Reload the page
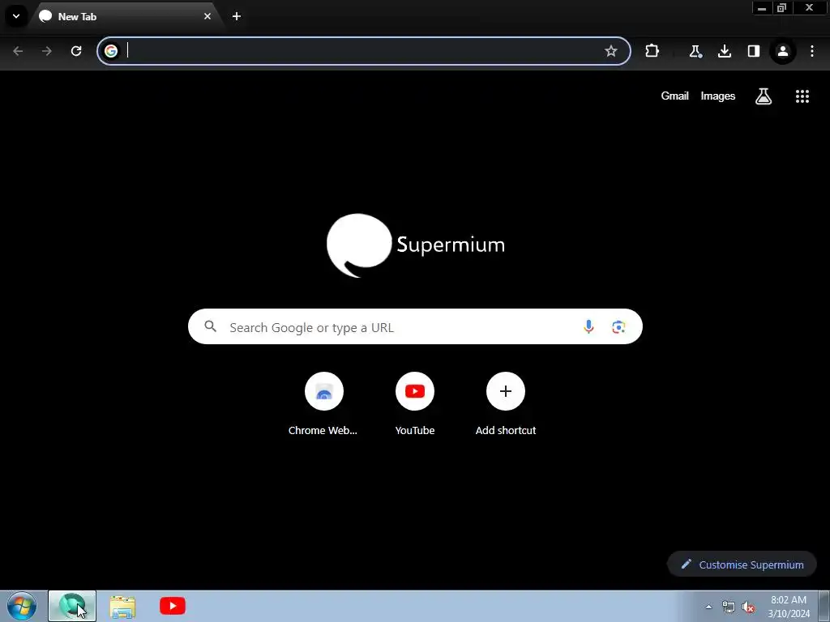This screenshot has height=622, width=830. click(76, 51)
